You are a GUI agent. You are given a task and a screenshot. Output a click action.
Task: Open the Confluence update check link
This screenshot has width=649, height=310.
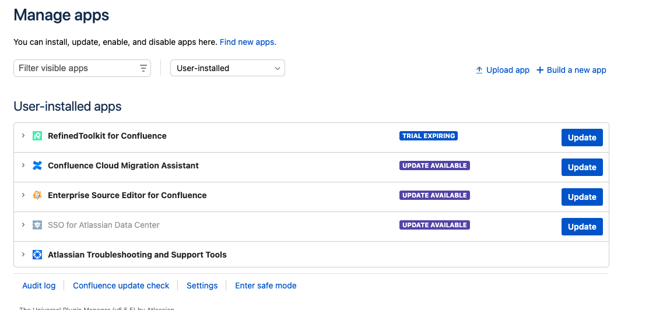(x=121, y=286)
